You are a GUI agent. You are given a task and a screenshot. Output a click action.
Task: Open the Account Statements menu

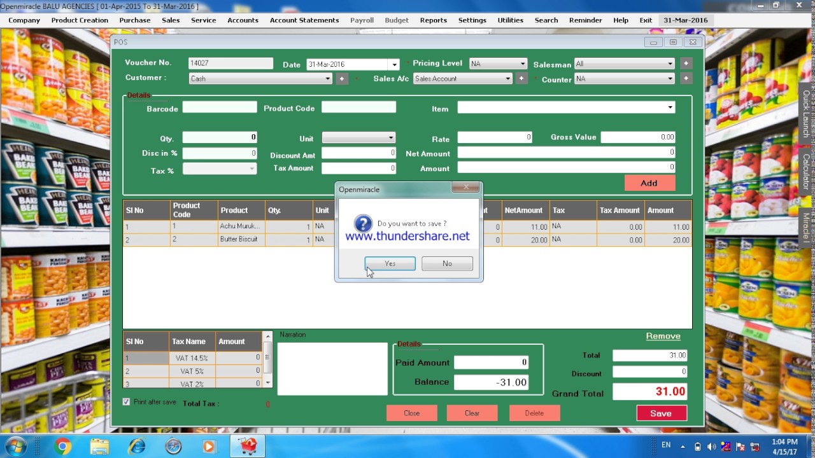tap(304, 20)
